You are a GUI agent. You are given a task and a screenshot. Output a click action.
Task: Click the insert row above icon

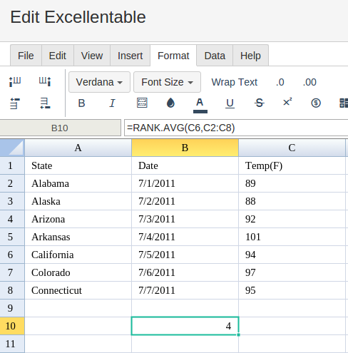click(x=15, y=103)
